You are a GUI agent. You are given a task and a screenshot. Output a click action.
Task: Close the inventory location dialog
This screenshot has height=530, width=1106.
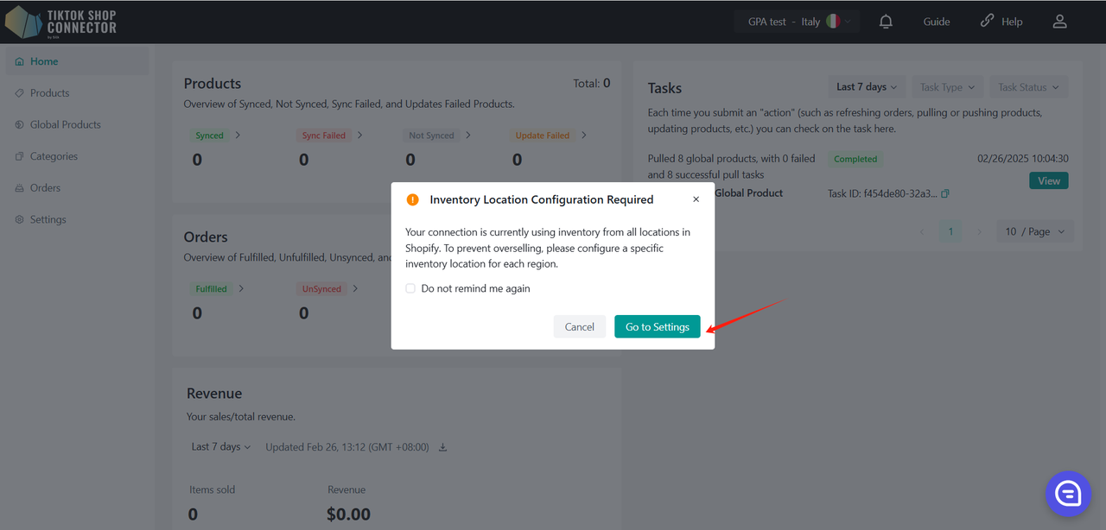[x=696, y=199]
